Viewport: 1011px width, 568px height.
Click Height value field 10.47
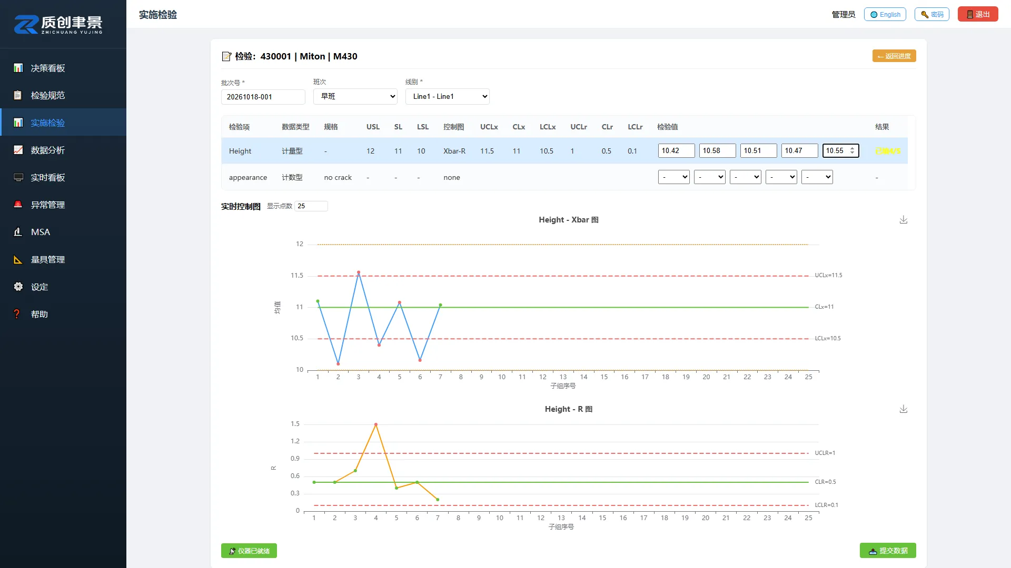[800, 150]
